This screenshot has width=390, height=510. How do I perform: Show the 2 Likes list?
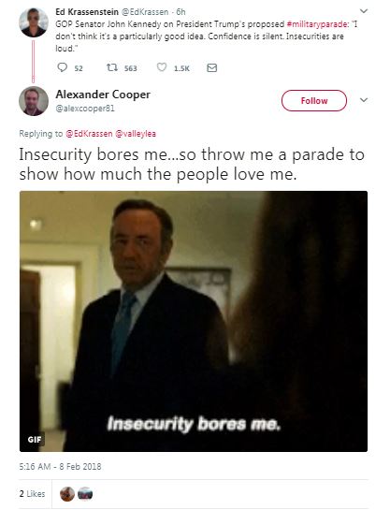pos(32,494)
